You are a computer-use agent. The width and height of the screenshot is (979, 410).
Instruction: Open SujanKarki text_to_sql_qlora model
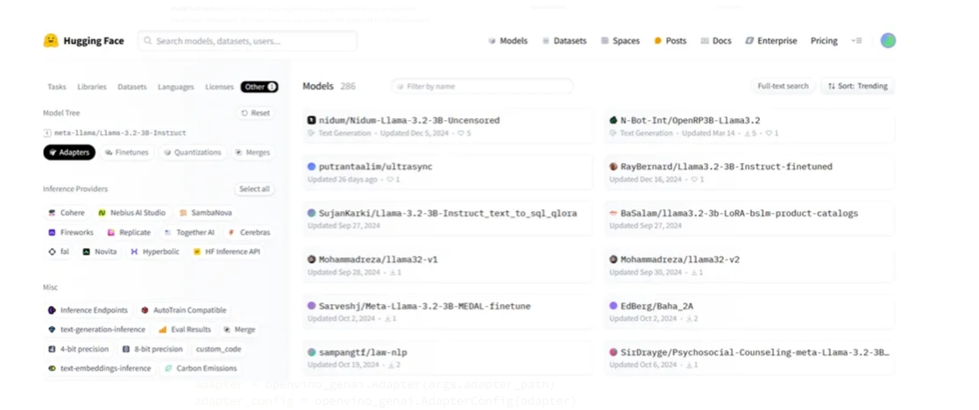[448, 218]
